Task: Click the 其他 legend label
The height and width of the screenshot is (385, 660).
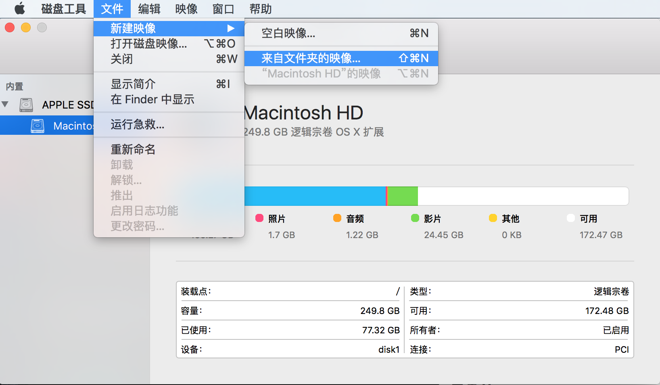Action: coord(511,219)
